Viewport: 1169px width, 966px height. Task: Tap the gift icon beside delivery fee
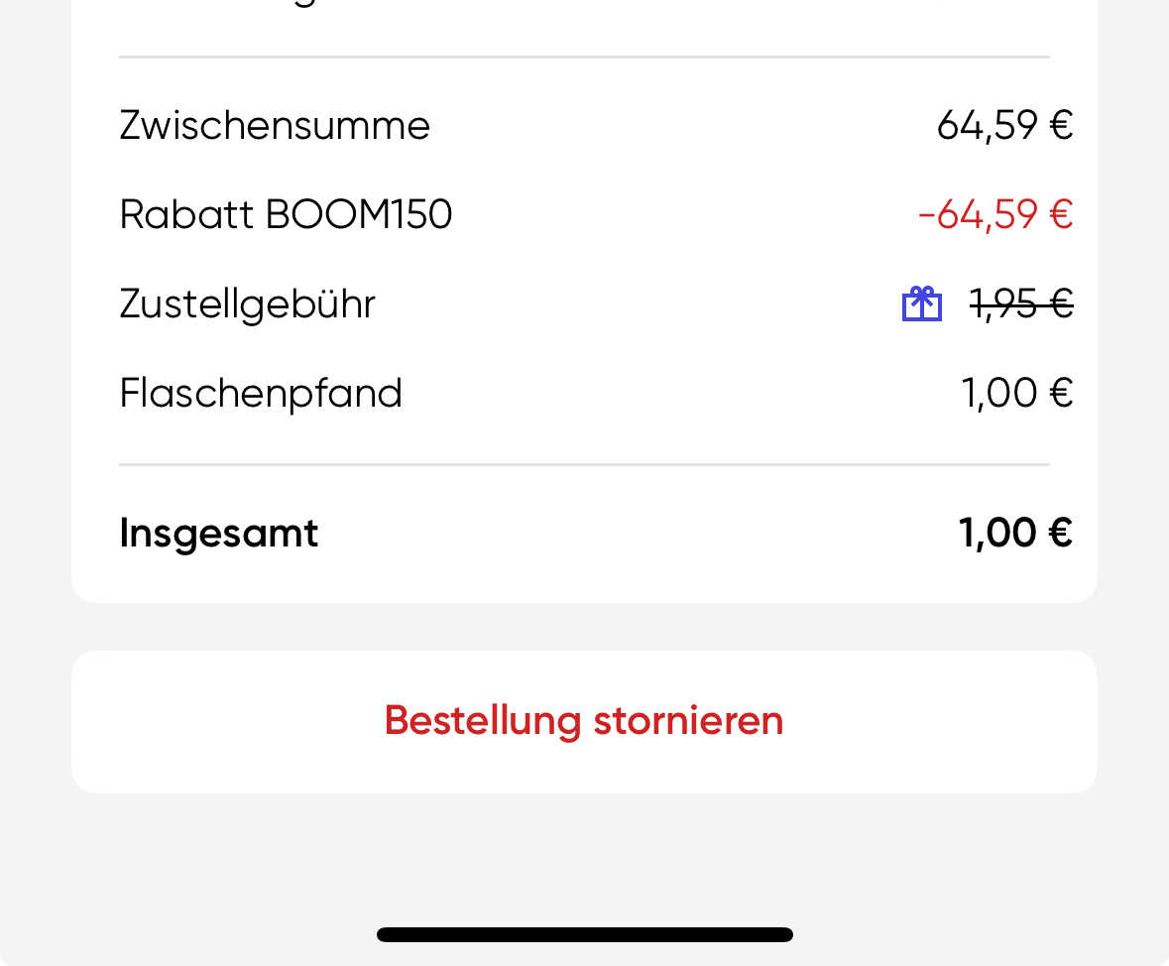(x=921, y=303)
